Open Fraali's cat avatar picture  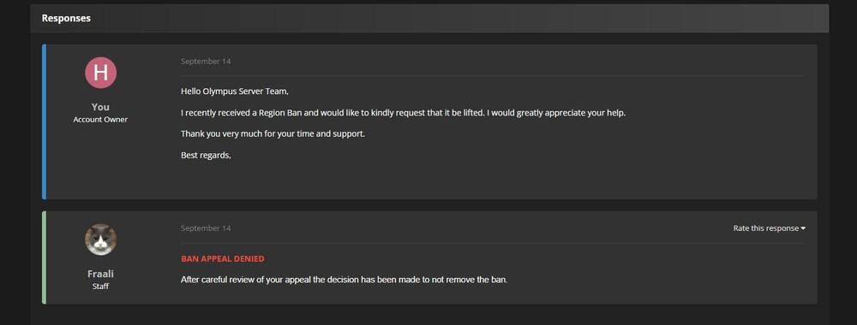(100, 239)
